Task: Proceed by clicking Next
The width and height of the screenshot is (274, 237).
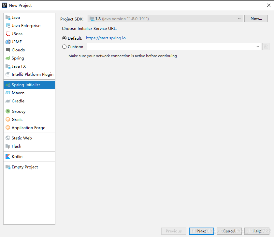Action: coord(201,231)
